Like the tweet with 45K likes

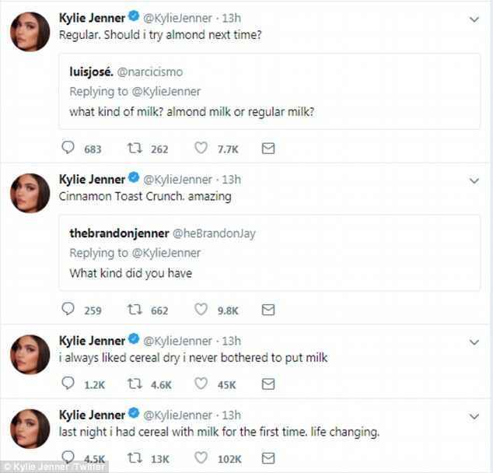click(201, 384)
